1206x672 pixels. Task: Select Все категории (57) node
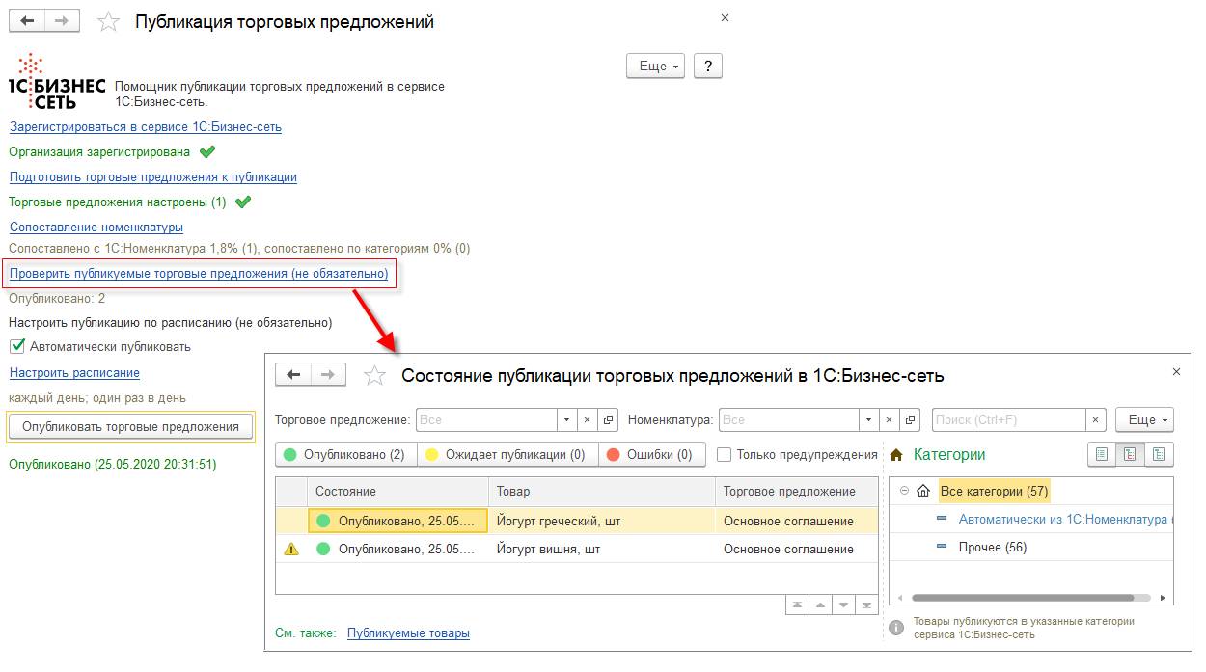pos(994,491)
